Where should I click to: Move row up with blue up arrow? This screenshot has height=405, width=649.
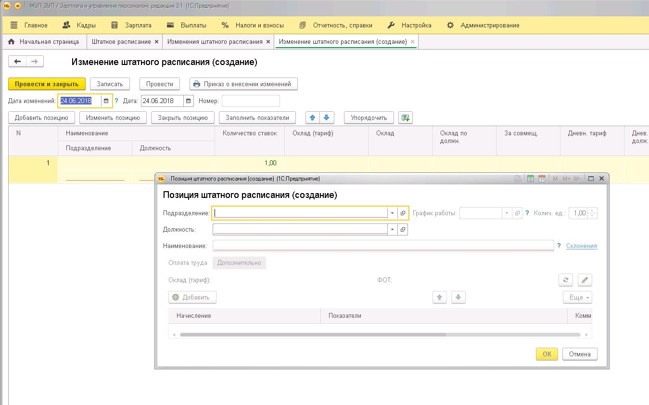tap(313, 118)
